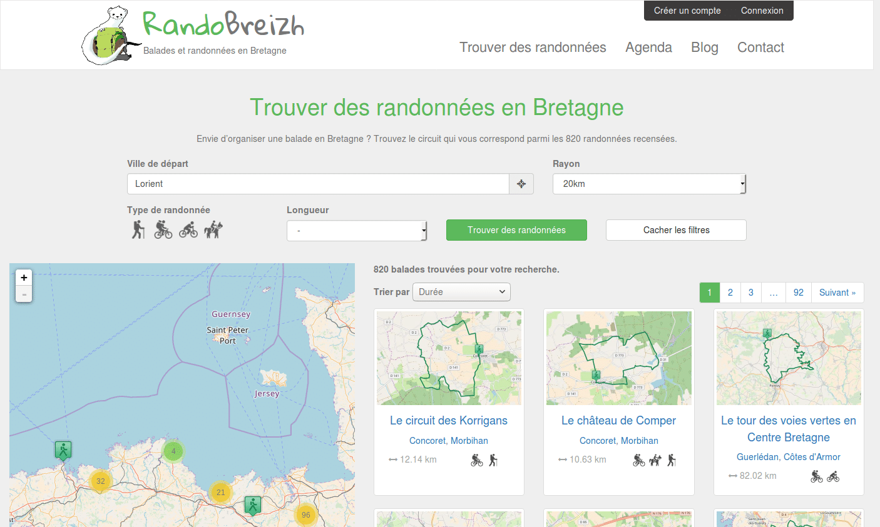
Task: Zoom in on the map
Action: click(24, 278)
